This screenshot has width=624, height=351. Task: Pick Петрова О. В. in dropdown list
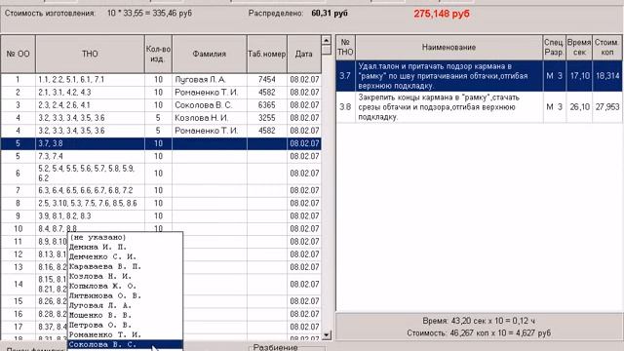(x=125, y=325)
